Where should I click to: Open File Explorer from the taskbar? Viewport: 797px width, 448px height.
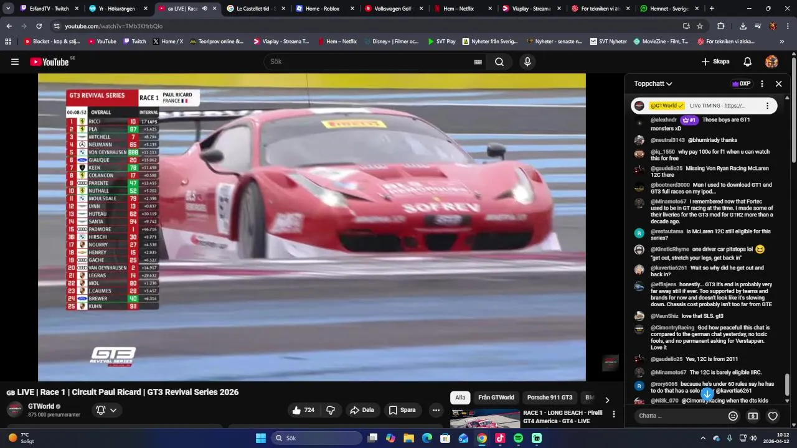[408, 438]
